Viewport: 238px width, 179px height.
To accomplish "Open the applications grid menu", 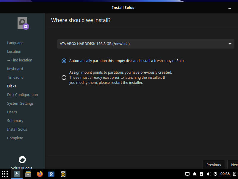I will (x=5, y=174).
